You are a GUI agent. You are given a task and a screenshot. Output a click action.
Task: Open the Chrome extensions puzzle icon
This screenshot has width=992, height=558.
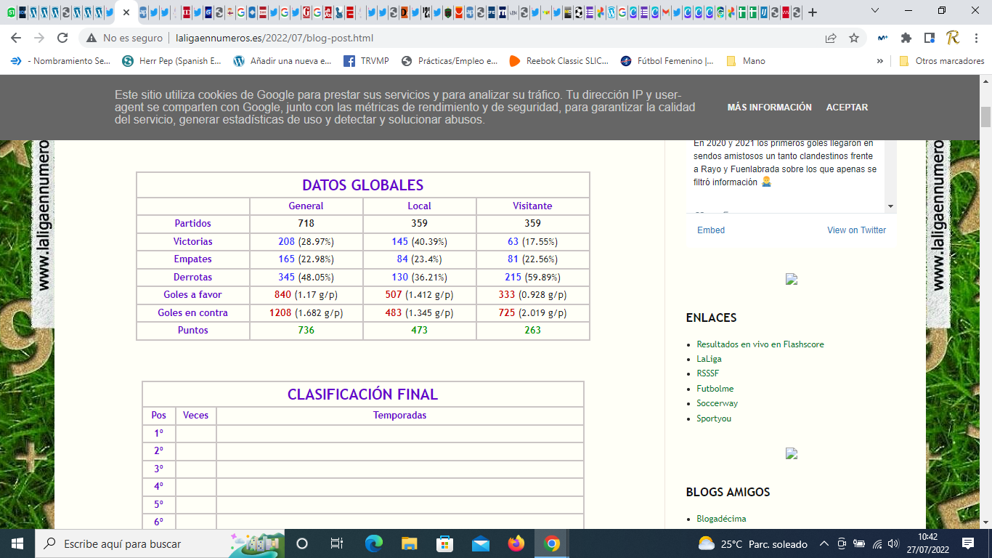point(906,38)
